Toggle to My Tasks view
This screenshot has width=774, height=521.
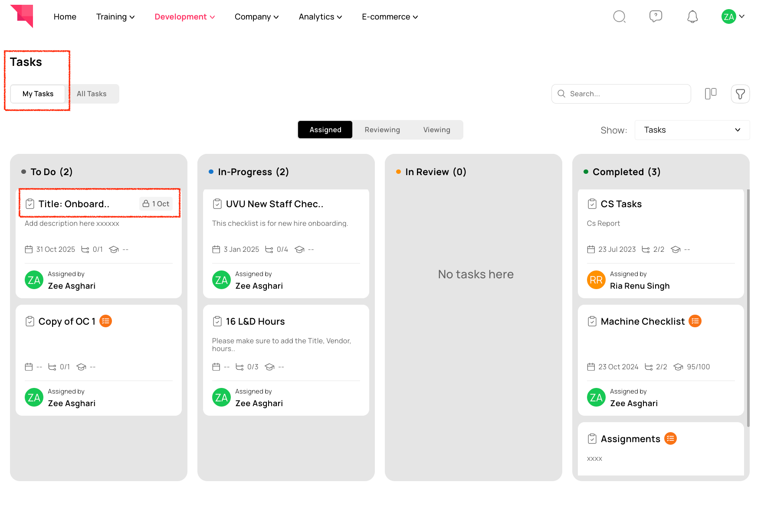click(38, 94)
